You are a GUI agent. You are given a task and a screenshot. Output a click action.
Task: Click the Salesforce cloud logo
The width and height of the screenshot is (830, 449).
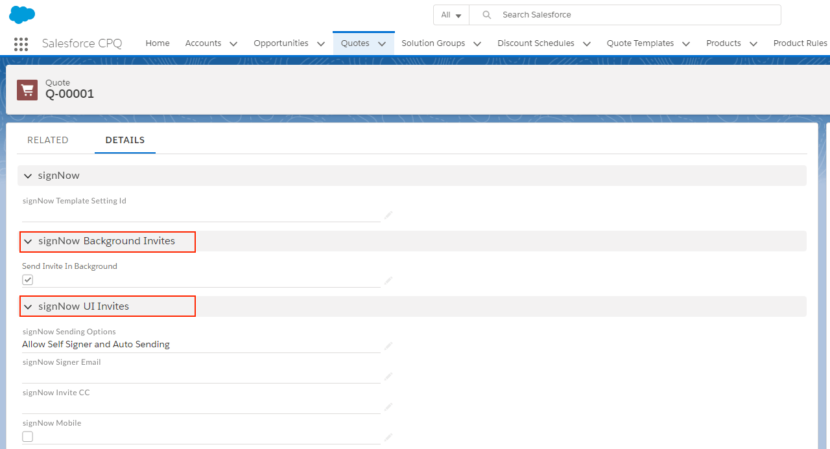[x=22, y=14]
